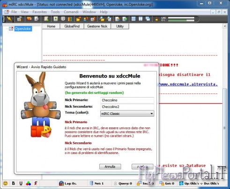Open the DCC options toolbar icon
This screenshot has height=189, width=230.
(x=93, y=19)
